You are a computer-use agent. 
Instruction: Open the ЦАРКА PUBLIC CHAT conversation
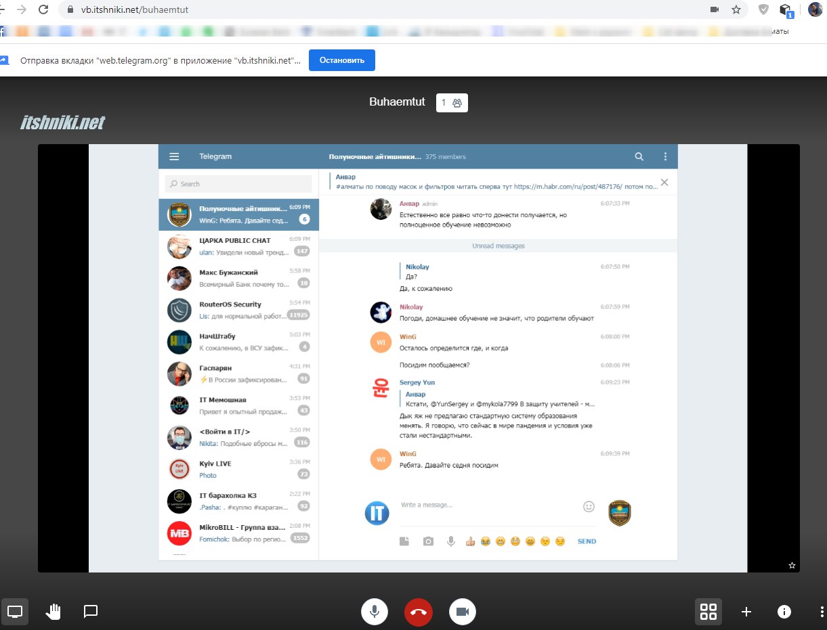[x=238, y=246]
